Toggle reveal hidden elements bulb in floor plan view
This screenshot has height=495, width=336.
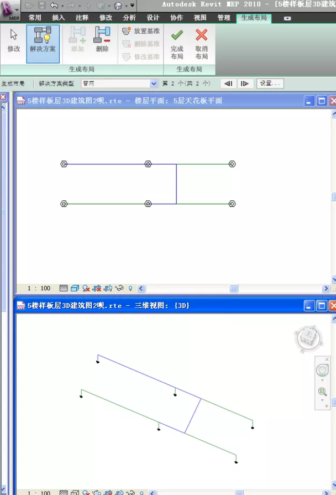pyautogui.click(x=130, y=288)
